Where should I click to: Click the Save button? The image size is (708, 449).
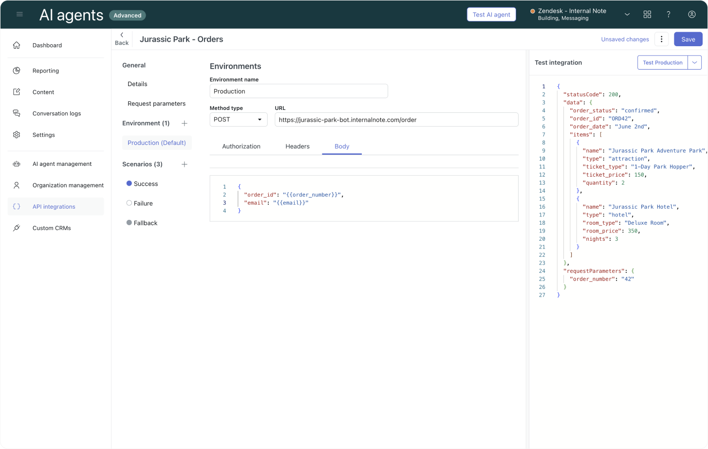(688, 39)
